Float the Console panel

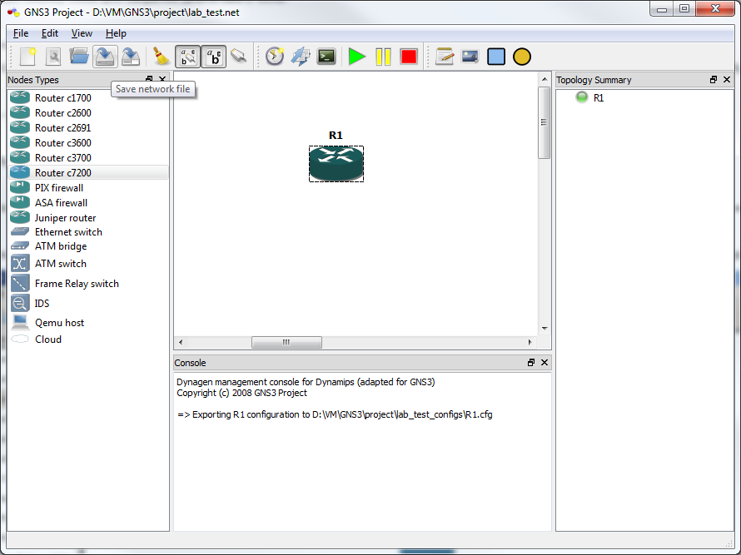[x=531, y=362]
